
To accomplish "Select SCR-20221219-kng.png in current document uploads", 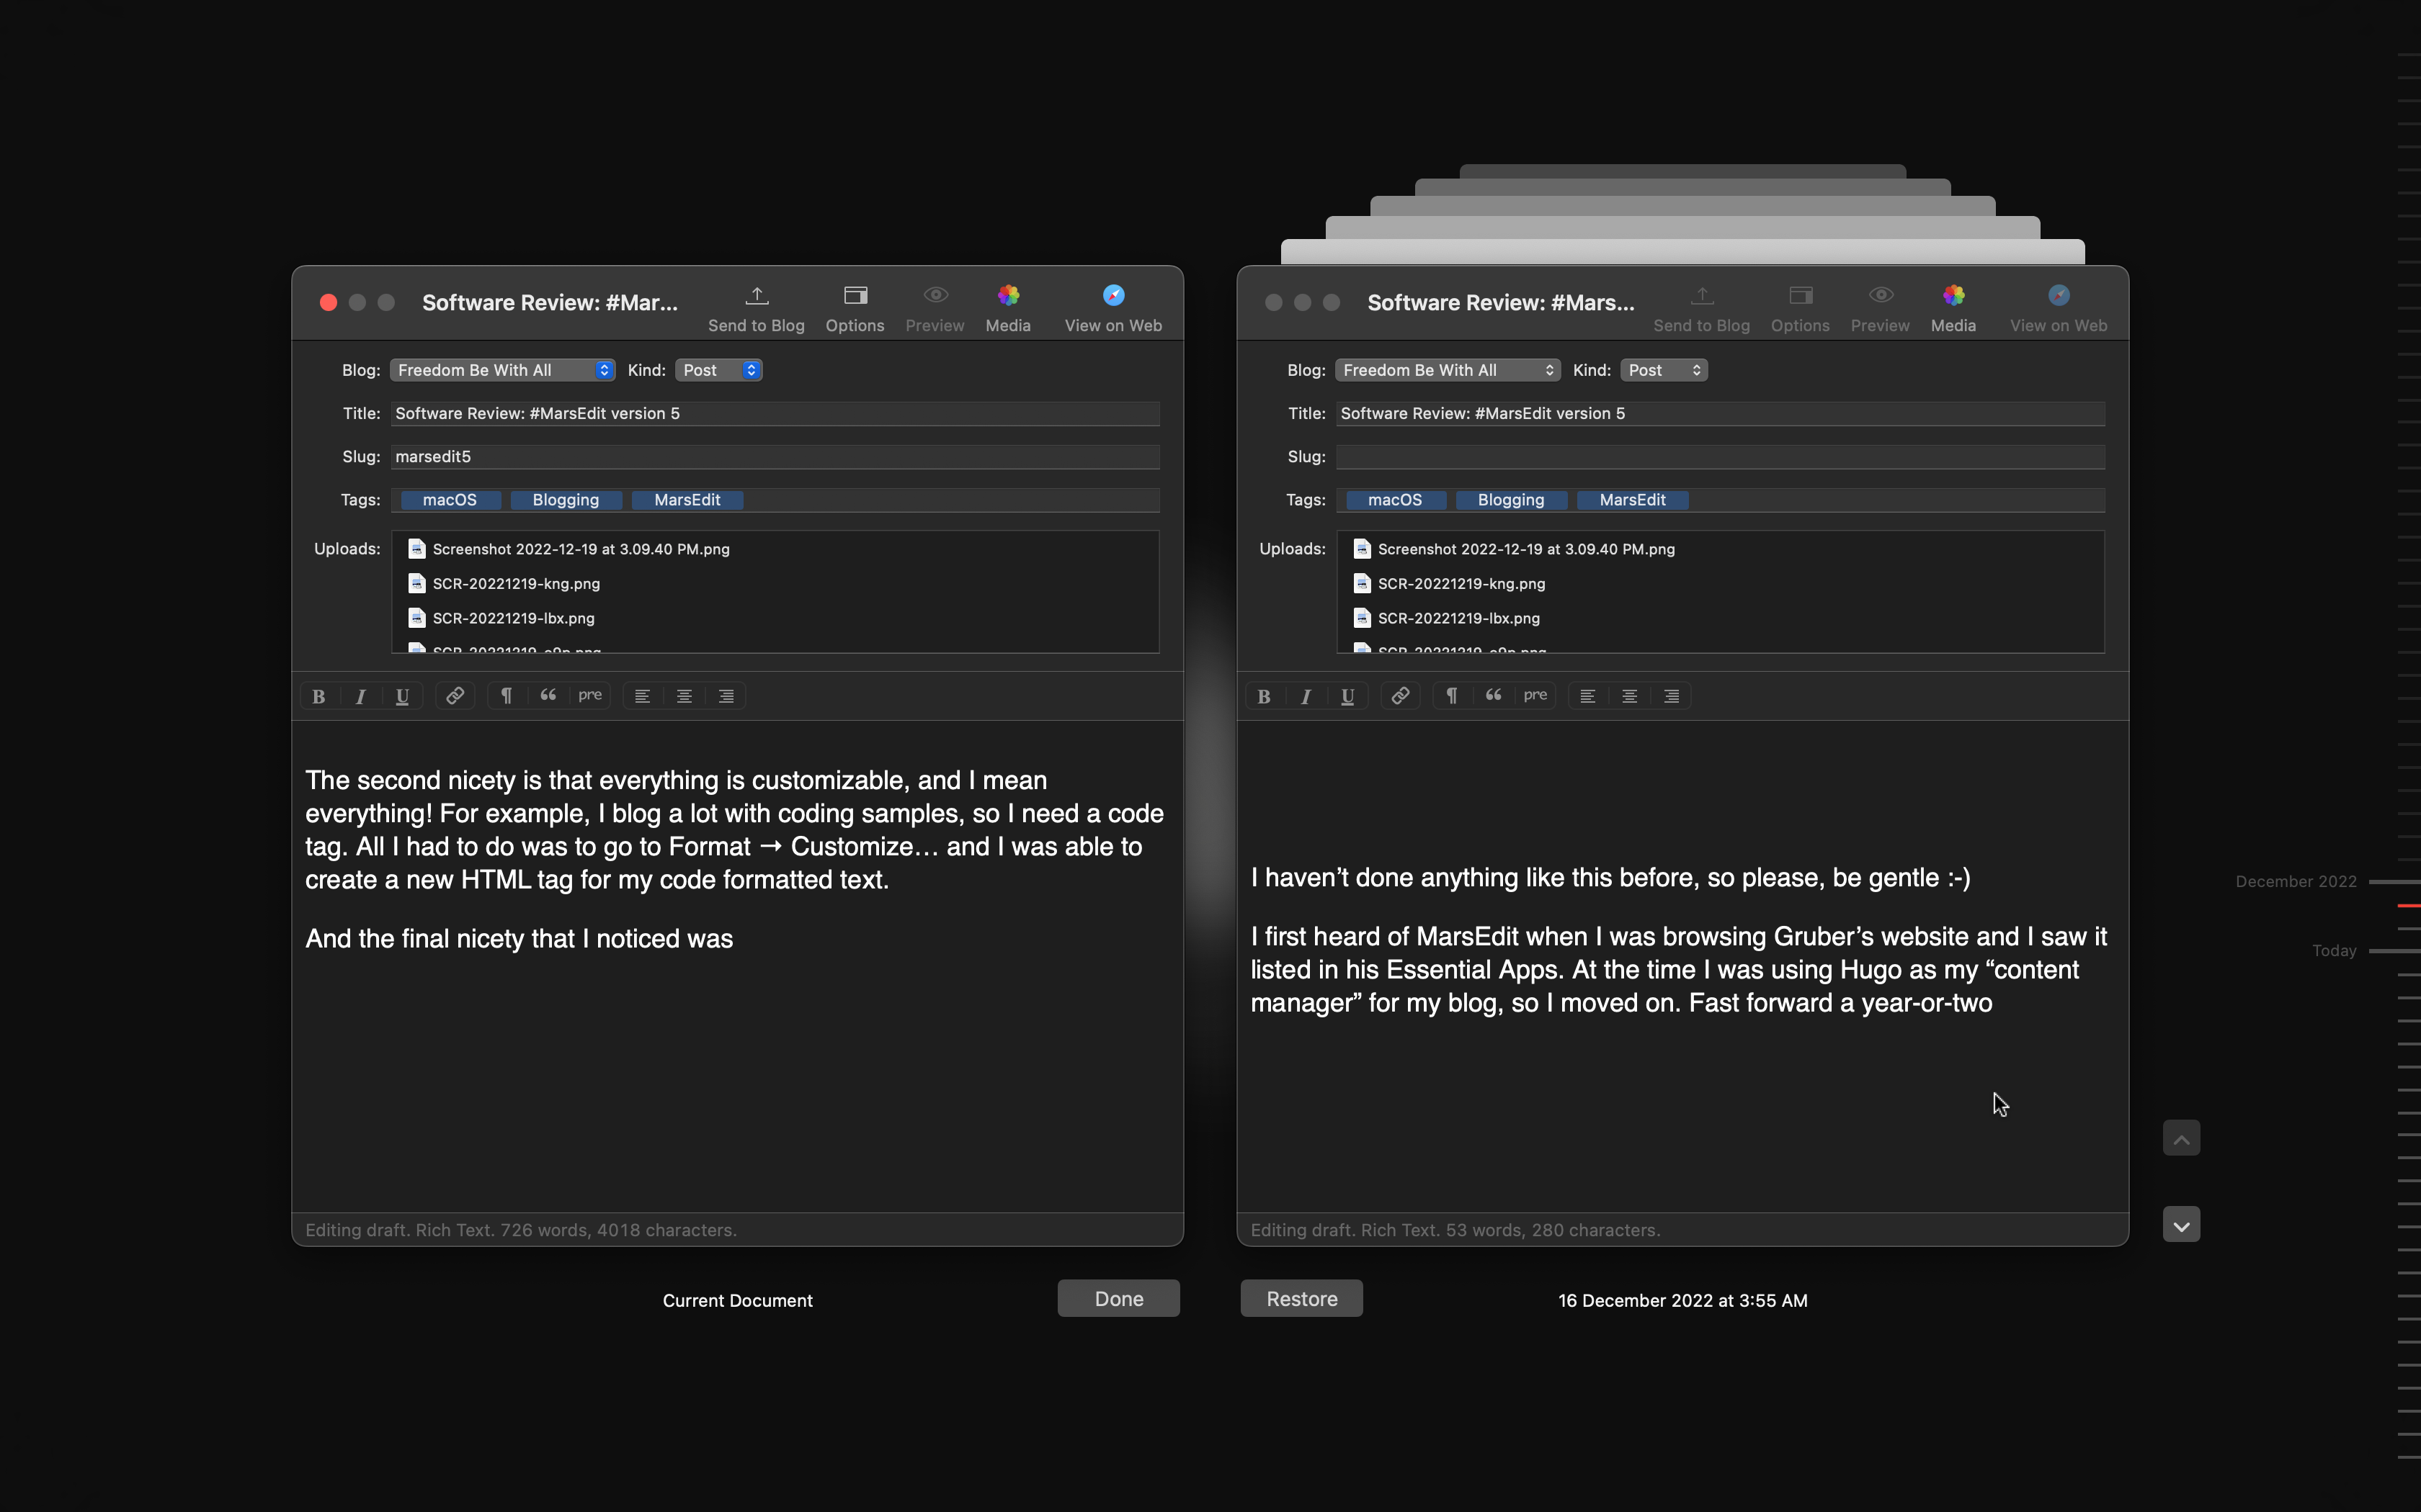I will (504, 584).
